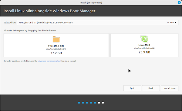Click the first blue progress step indicator

click(79, 103)
